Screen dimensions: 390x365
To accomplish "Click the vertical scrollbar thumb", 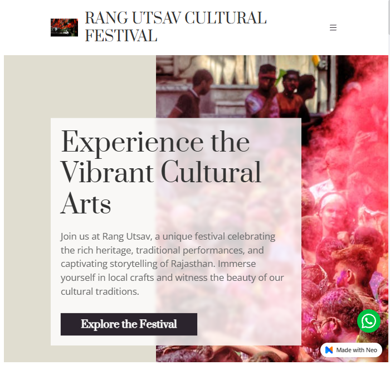I will (x=389, y=17).
